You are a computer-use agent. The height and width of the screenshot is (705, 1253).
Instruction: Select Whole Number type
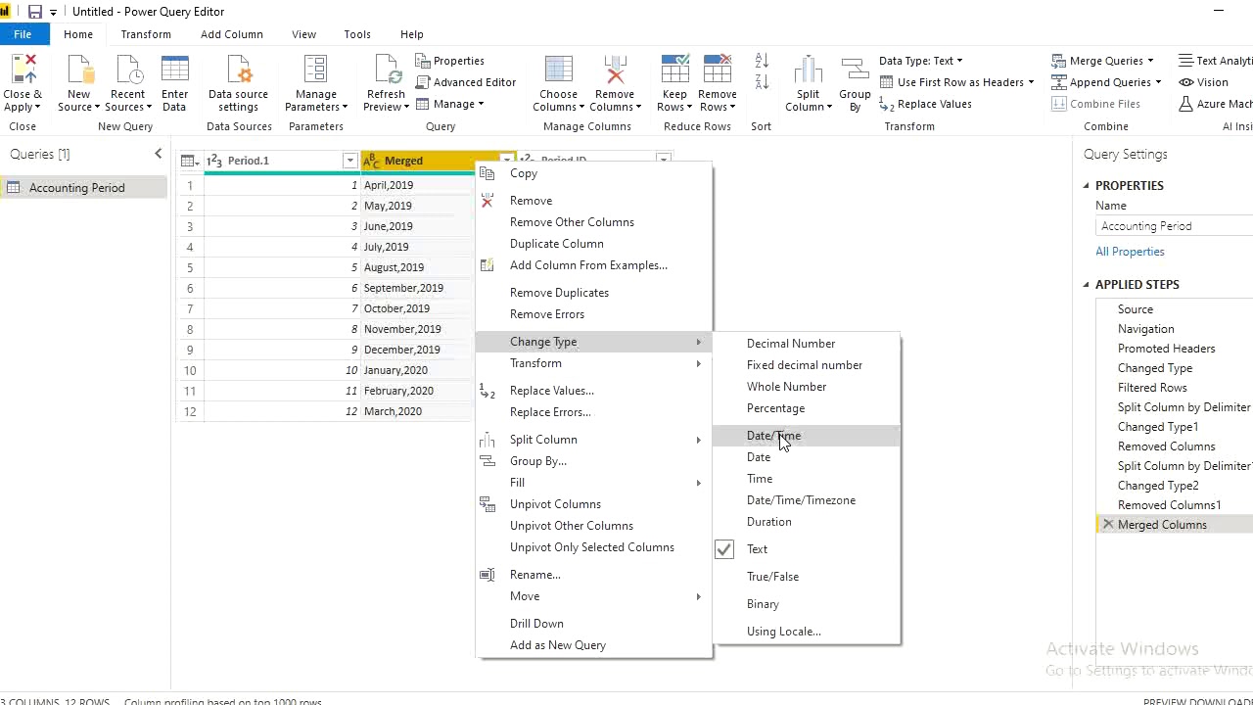pyautogui.click(x=807, y=387)
